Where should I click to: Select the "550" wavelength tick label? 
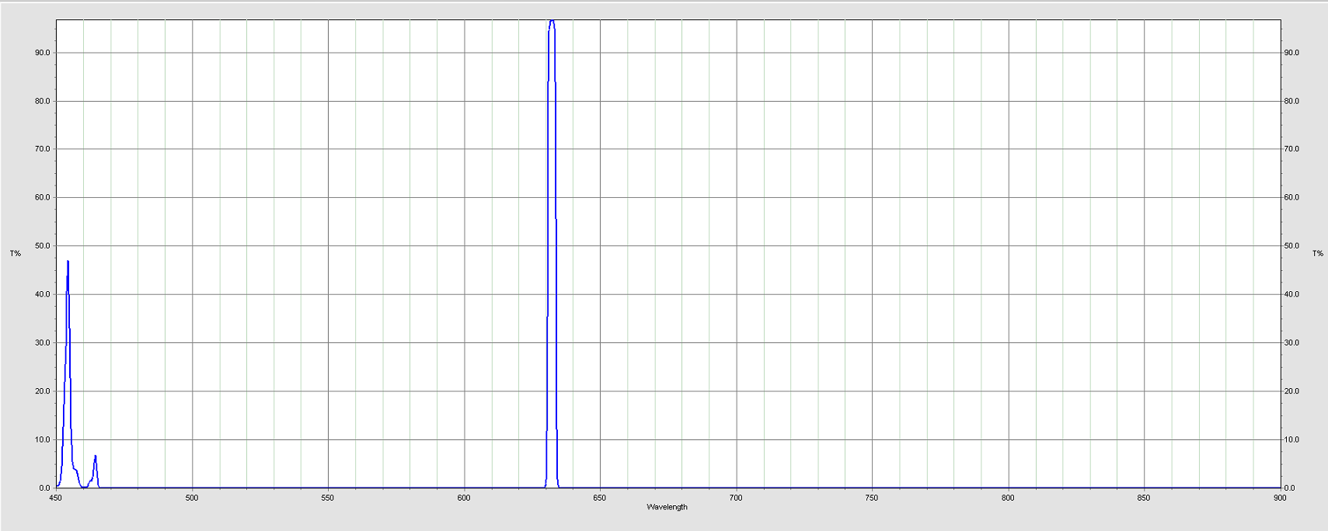[x=328, y=498]
